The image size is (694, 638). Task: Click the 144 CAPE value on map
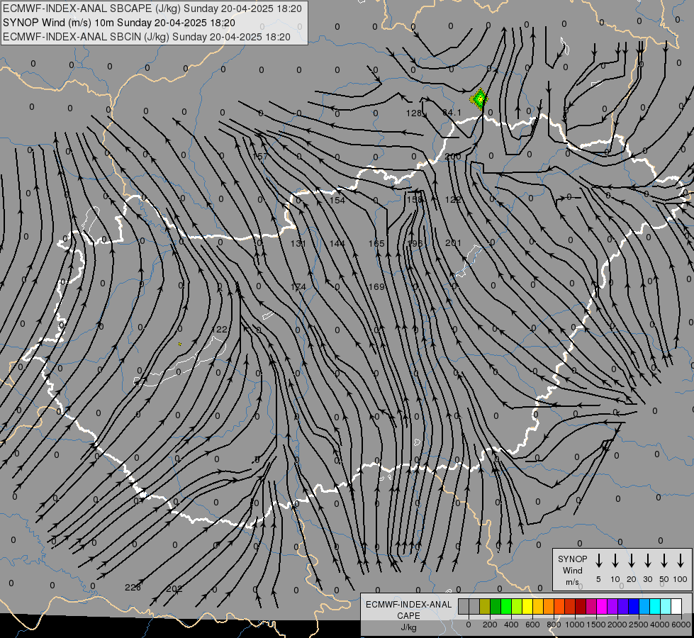click(x=337, y=244)
